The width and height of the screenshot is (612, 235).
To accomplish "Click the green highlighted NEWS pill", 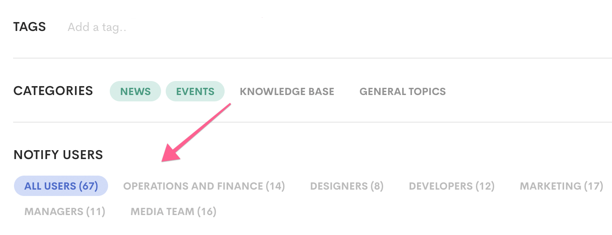I will [x=135, y=91].
